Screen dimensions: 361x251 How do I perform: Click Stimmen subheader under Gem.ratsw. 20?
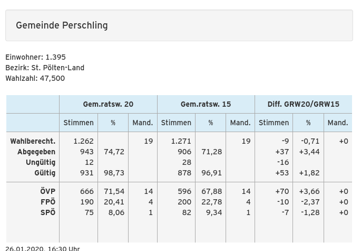click(x=79, y=123)
